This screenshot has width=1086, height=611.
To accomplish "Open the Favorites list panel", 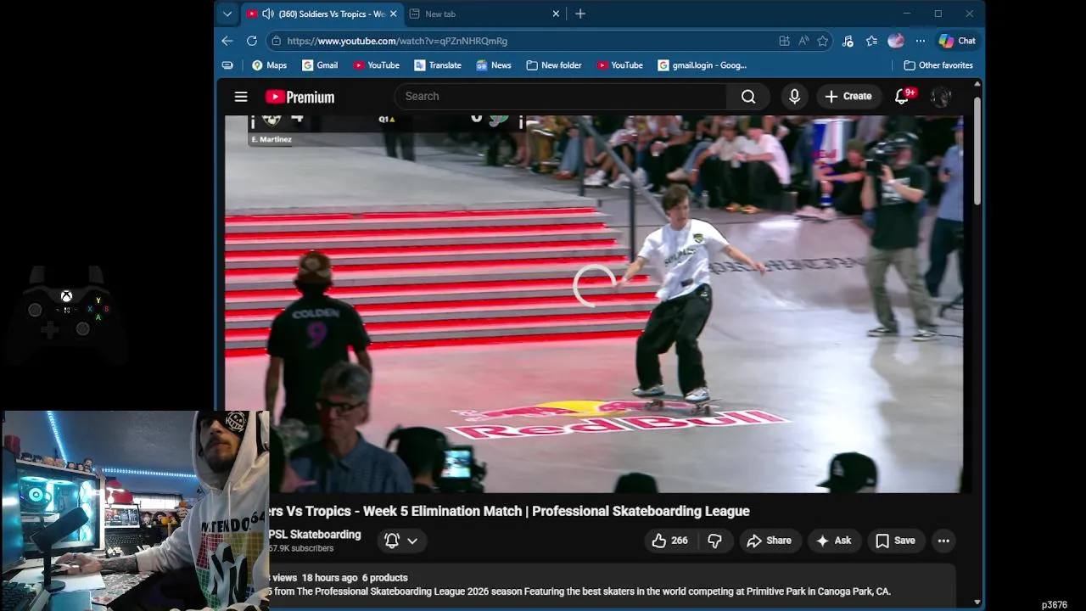I will [872, 41].
